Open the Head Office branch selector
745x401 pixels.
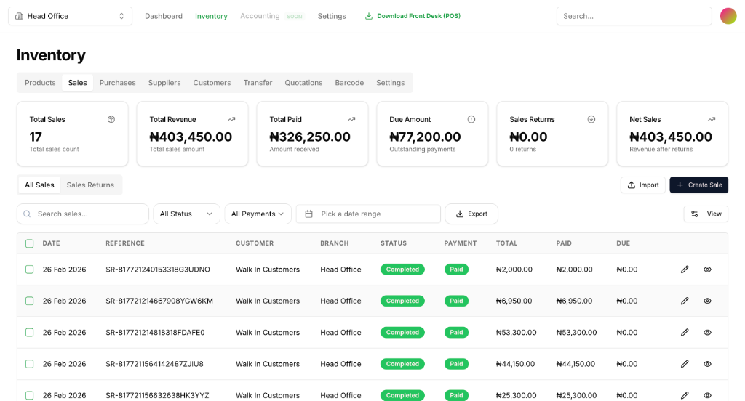tap(71, 16)
